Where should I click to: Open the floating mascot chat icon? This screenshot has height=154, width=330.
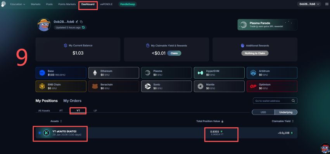pos(325,148)
